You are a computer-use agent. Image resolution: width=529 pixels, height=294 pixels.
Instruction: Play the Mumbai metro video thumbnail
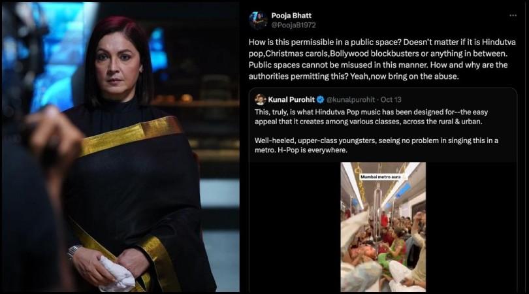(383, 227)
